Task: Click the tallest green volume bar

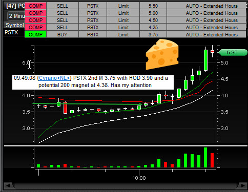Action: [205, 157]
